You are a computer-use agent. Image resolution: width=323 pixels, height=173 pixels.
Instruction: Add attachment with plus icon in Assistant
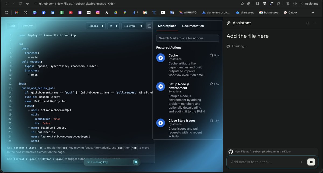tap(302, 162)
